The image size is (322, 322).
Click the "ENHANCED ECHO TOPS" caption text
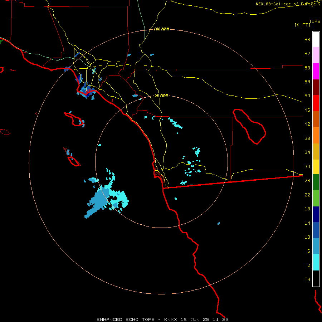126,319
